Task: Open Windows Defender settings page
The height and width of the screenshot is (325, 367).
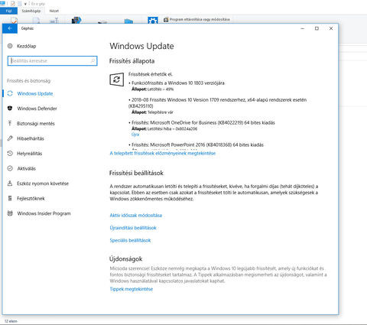Action: click(x=37, y=109)
